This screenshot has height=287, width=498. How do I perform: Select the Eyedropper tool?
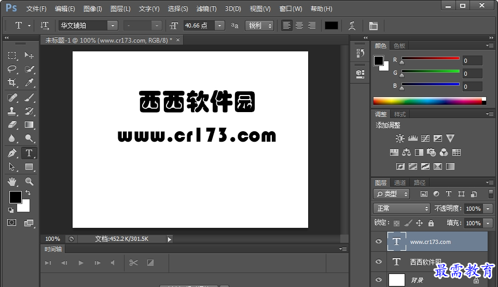click(29, 83)
